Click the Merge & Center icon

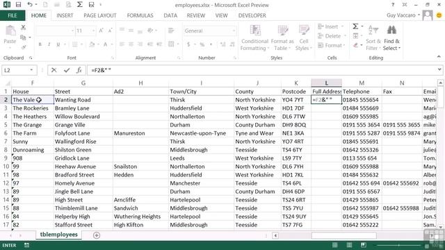[171, 44]
